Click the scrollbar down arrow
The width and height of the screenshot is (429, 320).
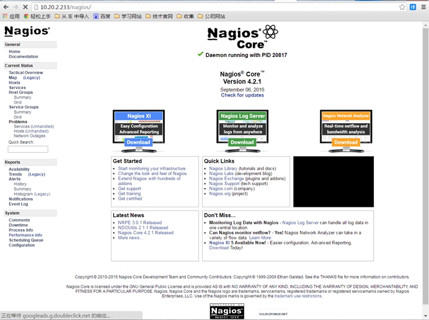425,316
